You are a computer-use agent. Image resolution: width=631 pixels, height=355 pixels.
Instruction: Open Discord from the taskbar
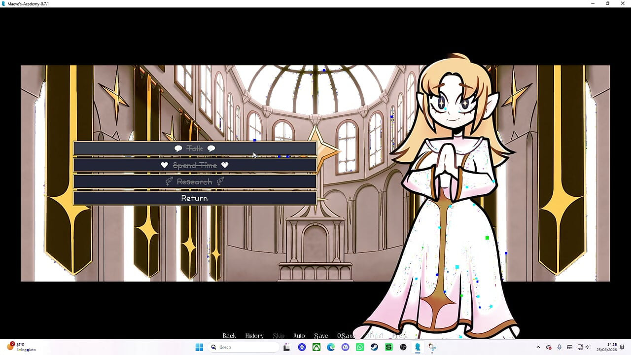point(345,347)
